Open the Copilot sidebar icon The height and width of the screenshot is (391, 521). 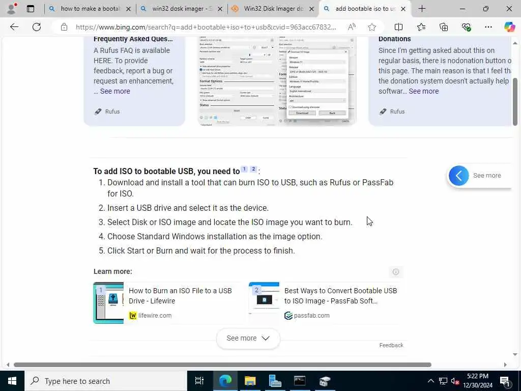pos(509,27)
